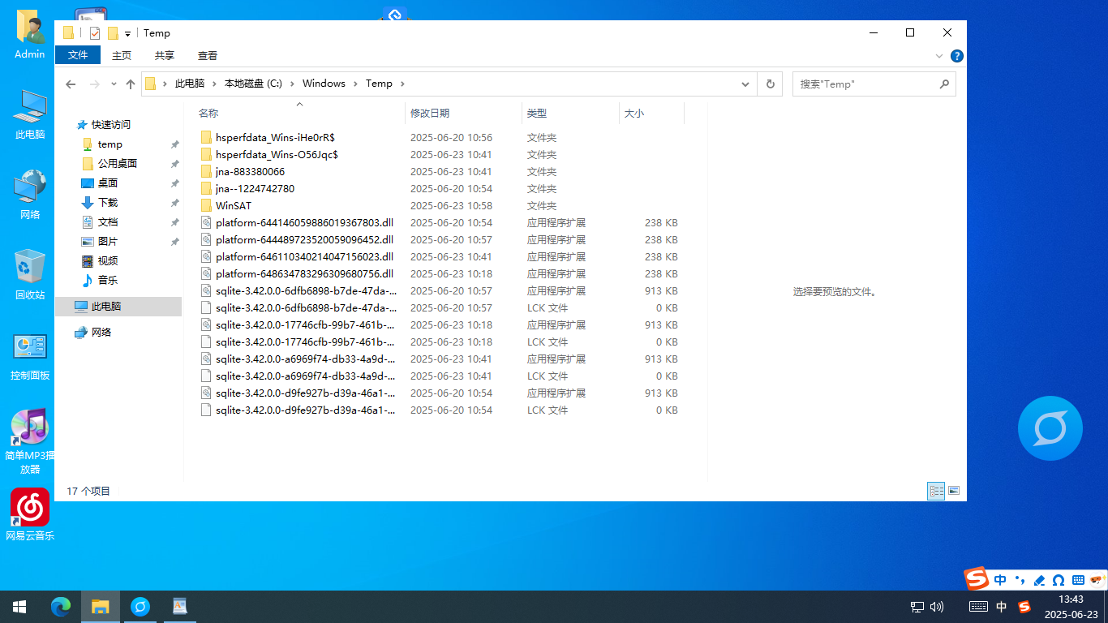1108x623 pixels.
Task: Select the temp folder in quick access
Action: (x=110, y=144)
